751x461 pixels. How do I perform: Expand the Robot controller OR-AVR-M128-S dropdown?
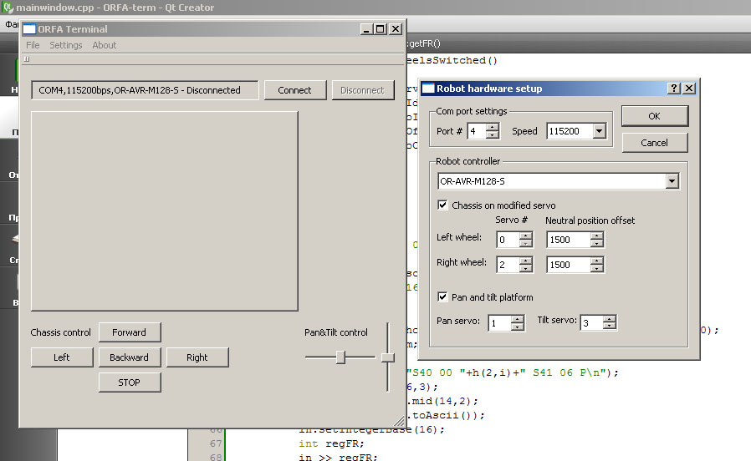(x=672, y=181)
